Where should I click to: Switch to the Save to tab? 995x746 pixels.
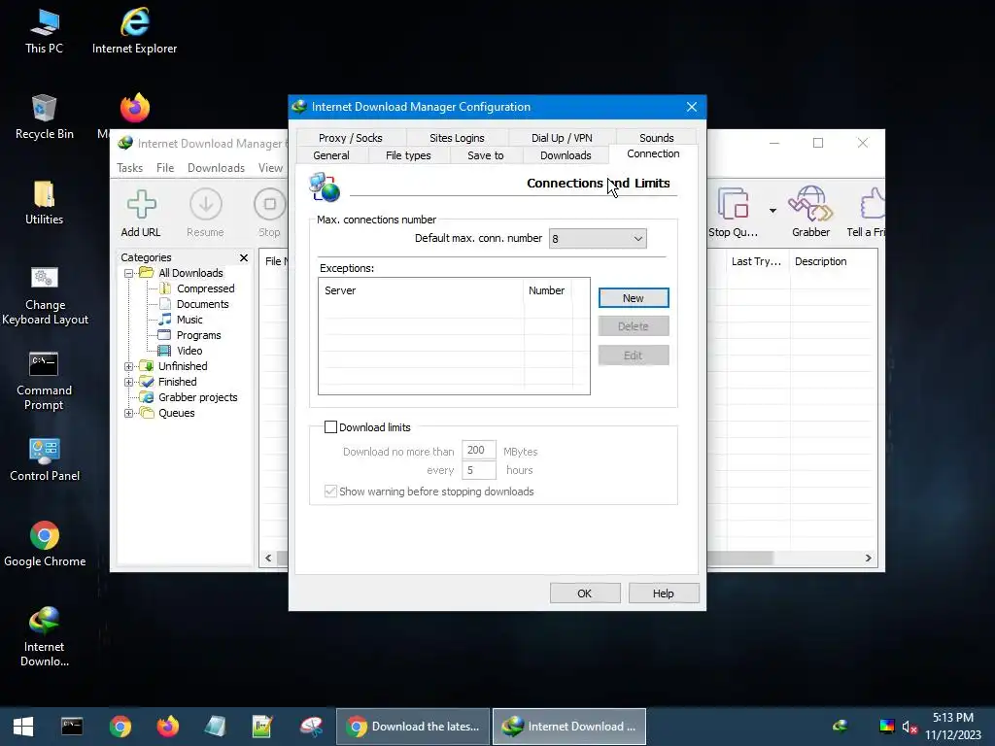pos(486,155)
